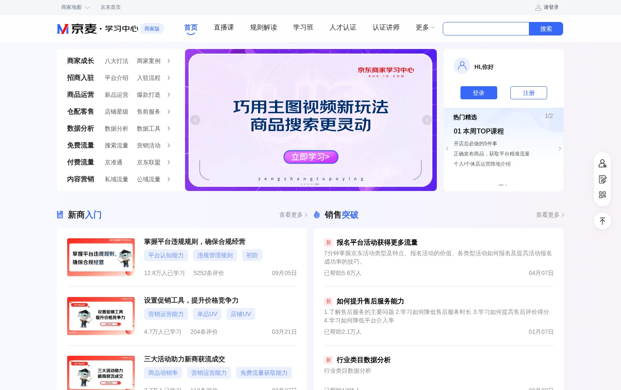Click the 违规管理规则 tag
Screen dimensions: 621x390
[215, 255]
